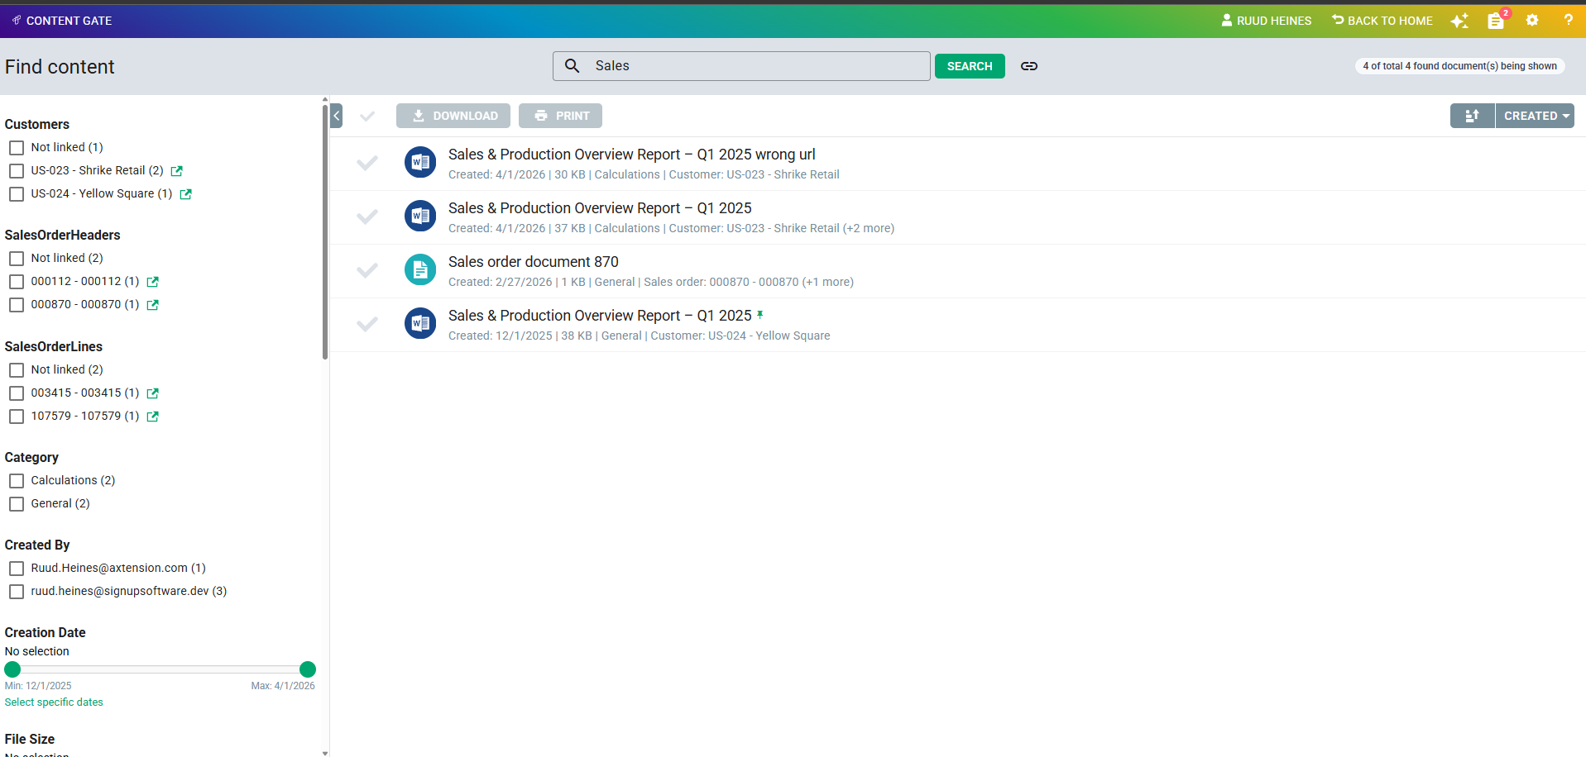Click Content Gate logo title
This screenshot has height=757, width=1586.
pyautogui.click(x=62, y=21)
